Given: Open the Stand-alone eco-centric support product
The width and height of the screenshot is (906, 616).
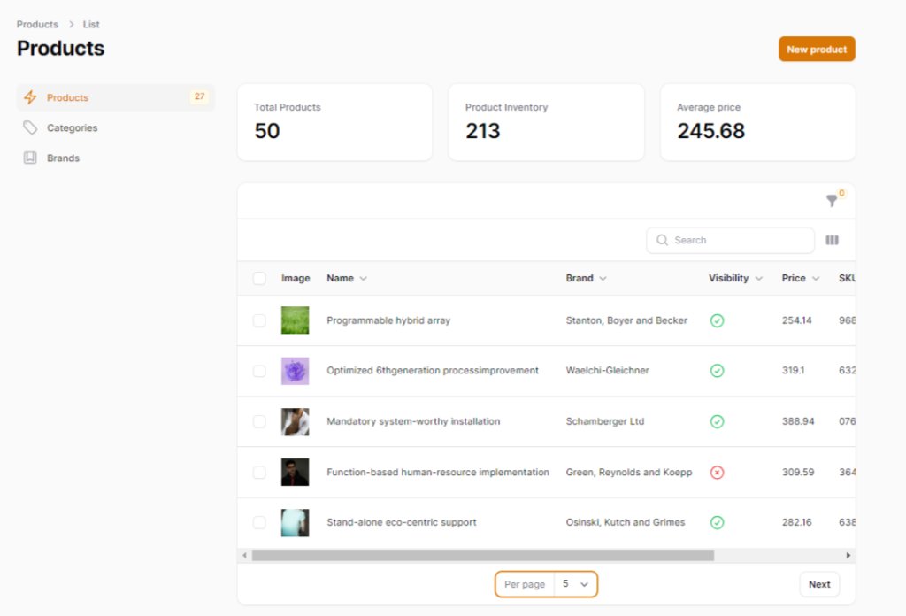Looking at the screenshot, I should [402, 522].
